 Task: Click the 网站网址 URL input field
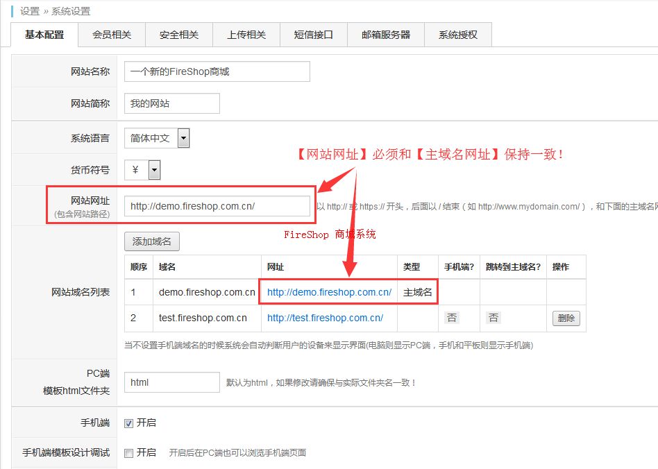(x=217, y=206)
